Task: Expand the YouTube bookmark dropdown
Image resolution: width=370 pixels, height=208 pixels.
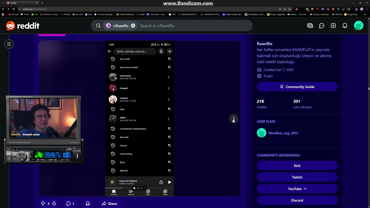Action: tap(297, 189)
